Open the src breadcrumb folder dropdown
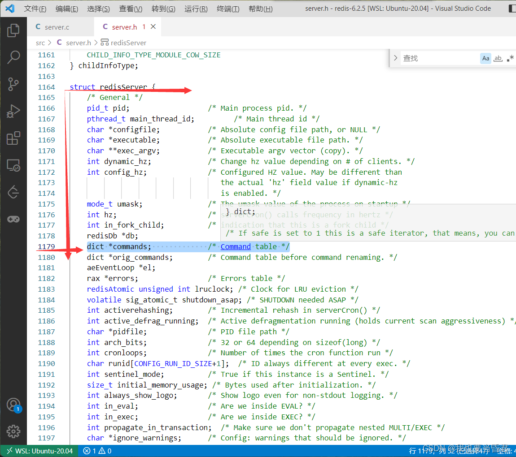Viewport: 516px width, 457px height. pos(40,43)
